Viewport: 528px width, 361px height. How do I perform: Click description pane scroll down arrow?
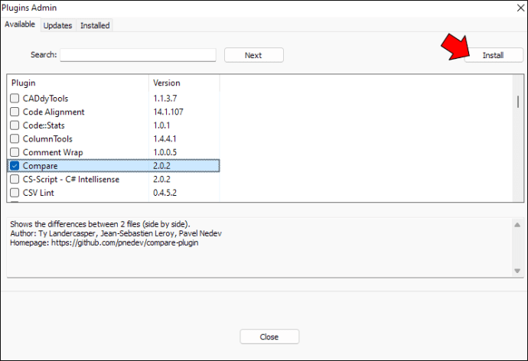(x=517, y=271)
